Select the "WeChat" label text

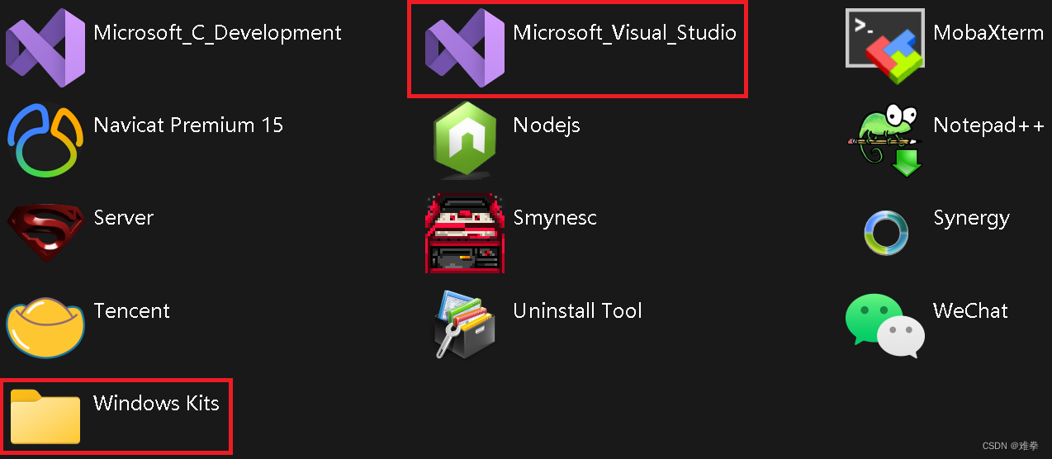[970, 311]
